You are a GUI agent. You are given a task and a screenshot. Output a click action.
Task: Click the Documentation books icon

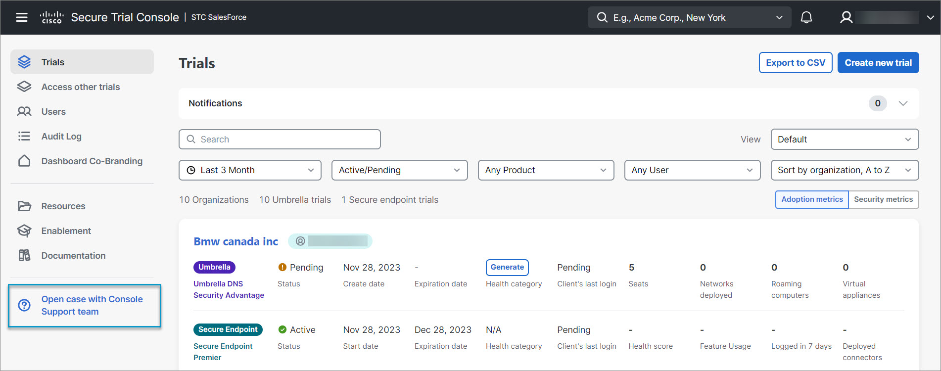coord(24,255)
